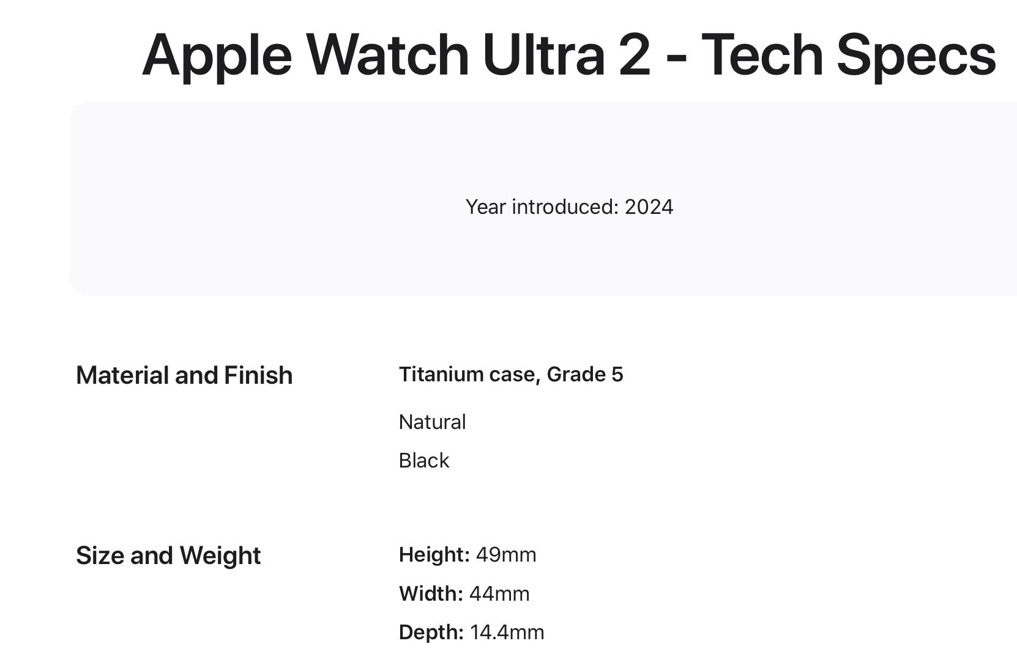Click the bold Width label
The image size is (1017, 660).
click(x=431, y=594)
